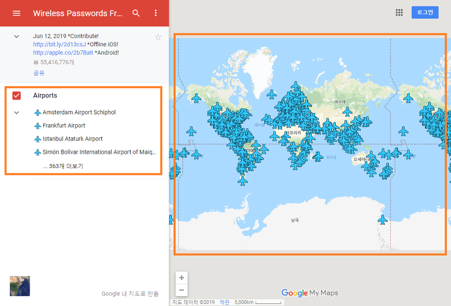Open the three-dot more options menu
This screenshot has height=306, width=451.
click(x=156, y=13)
